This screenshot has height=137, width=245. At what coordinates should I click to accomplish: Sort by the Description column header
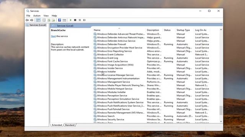click(154, 30)
